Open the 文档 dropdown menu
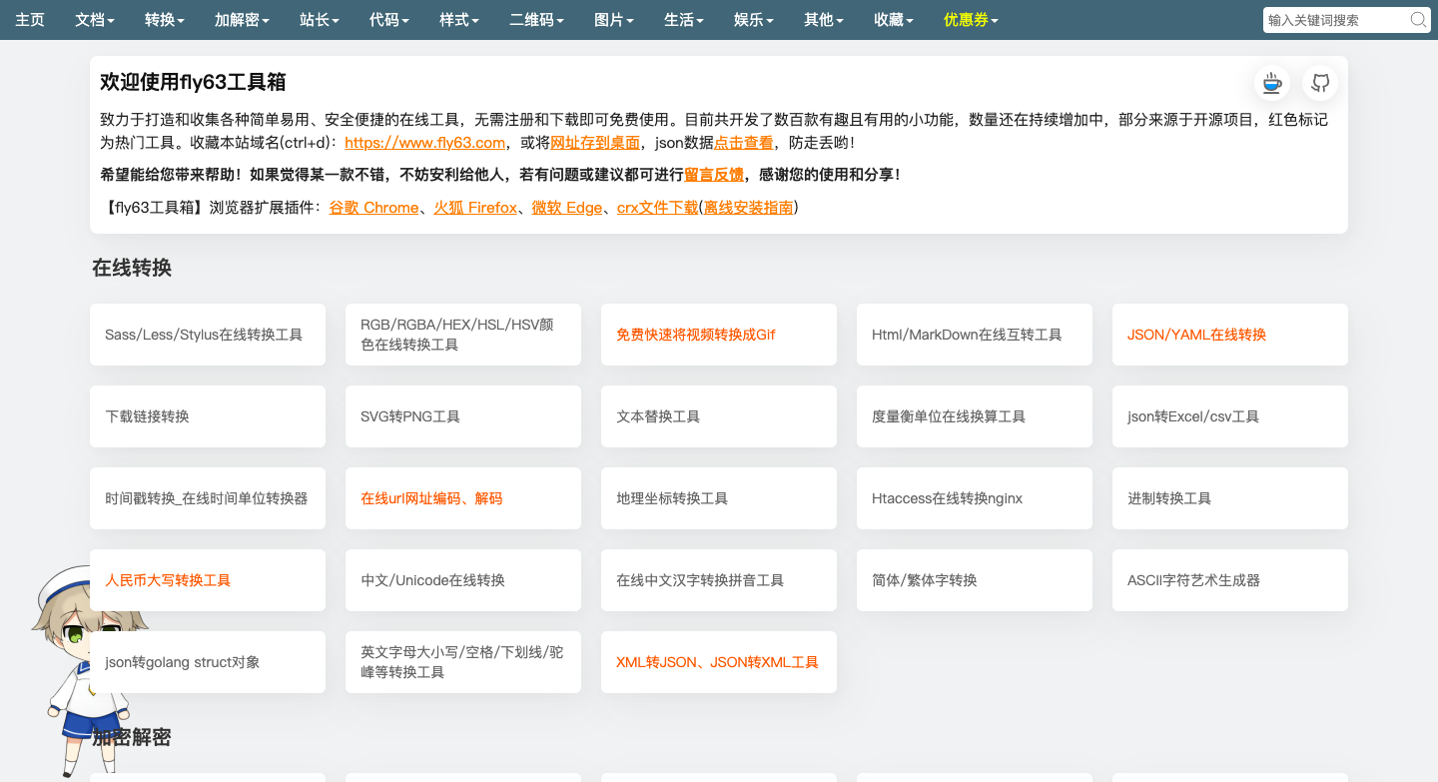1438x782 pixels. 95,19
